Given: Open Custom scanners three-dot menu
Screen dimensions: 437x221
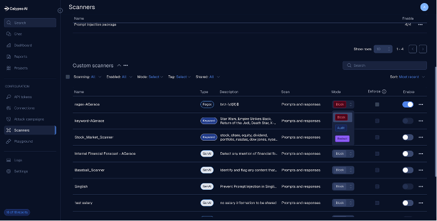Looking at the screenshot, I should pyautogui.click(x=126, y=65).
